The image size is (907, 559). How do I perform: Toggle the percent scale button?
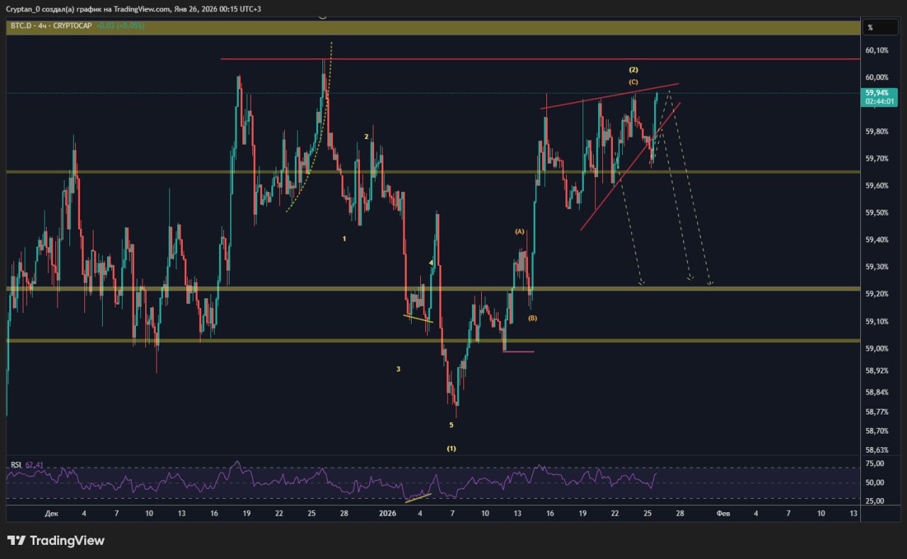point(869,28)
